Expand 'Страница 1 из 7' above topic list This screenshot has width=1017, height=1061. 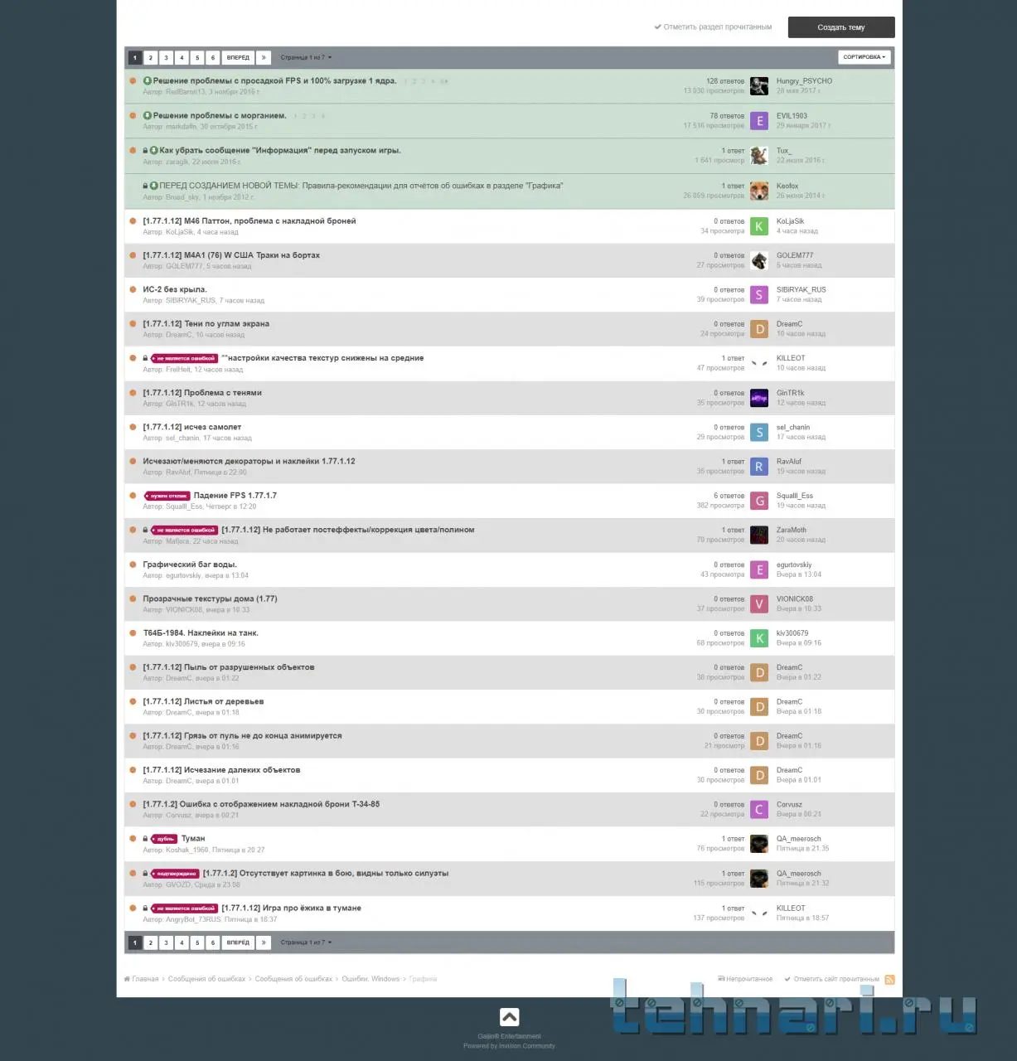point(306,58)
